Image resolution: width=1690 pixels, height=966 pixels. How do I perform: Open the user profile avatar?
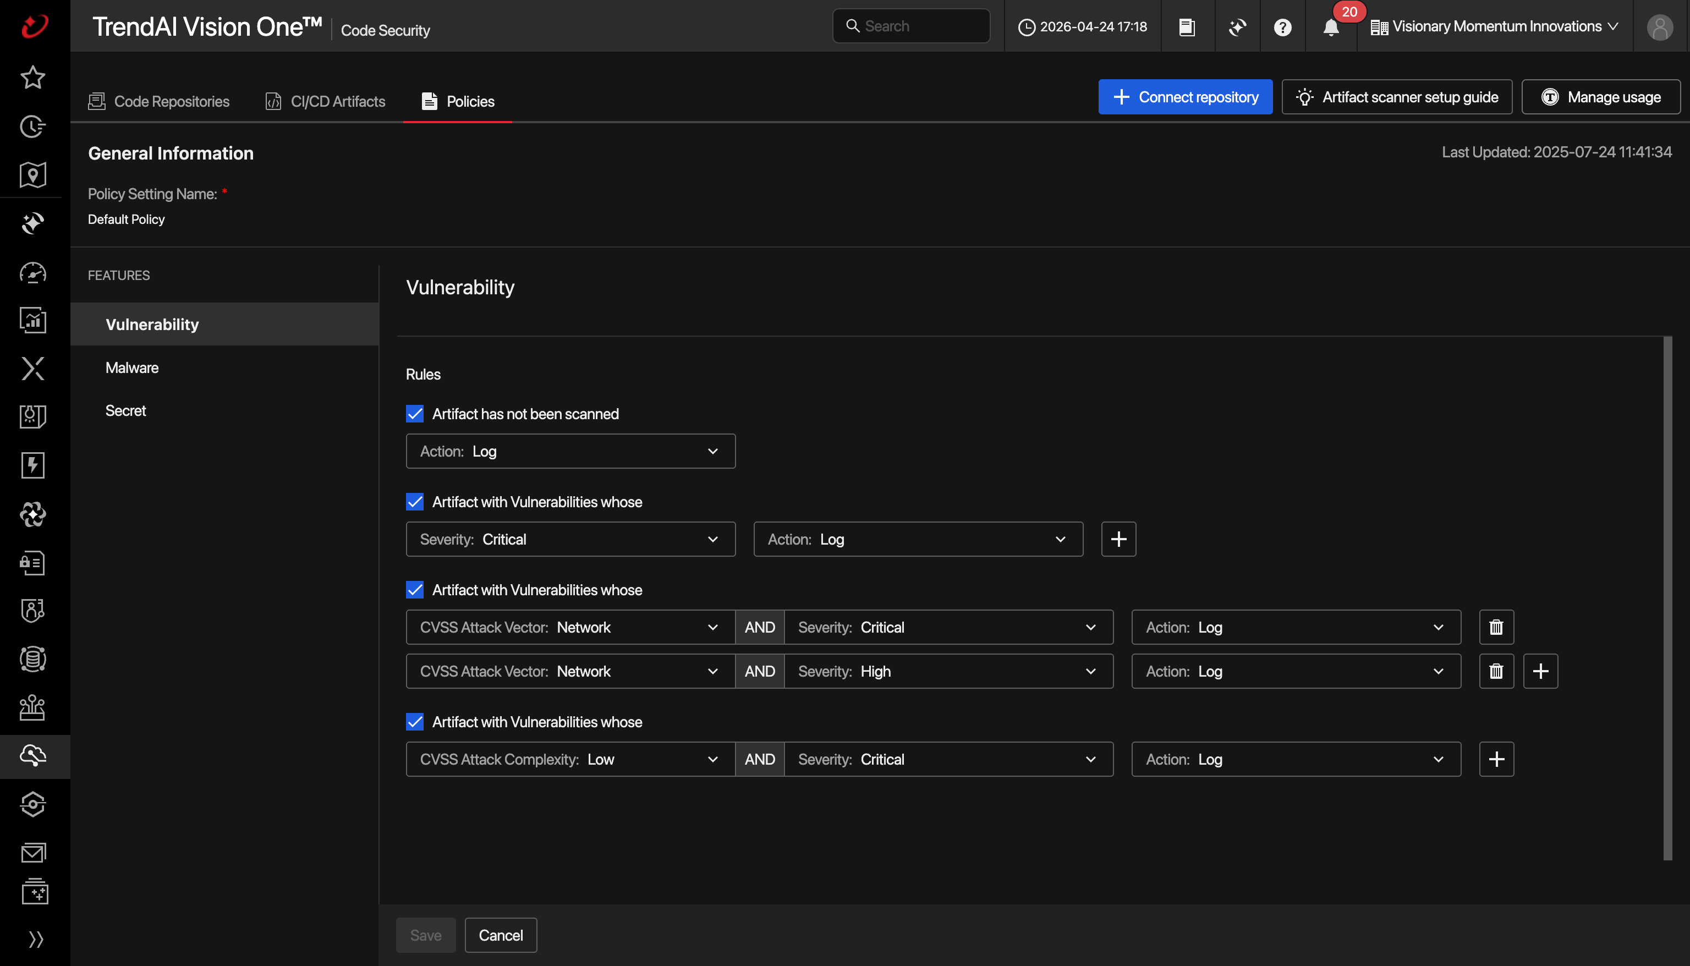1660,27
